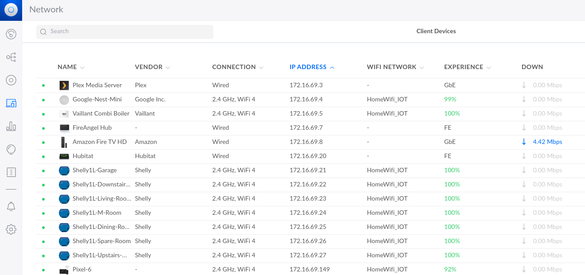Open the Dashboard from the sidebar
Screen dimensions: 585x275
pyautogui.click(x=11, y=34)
